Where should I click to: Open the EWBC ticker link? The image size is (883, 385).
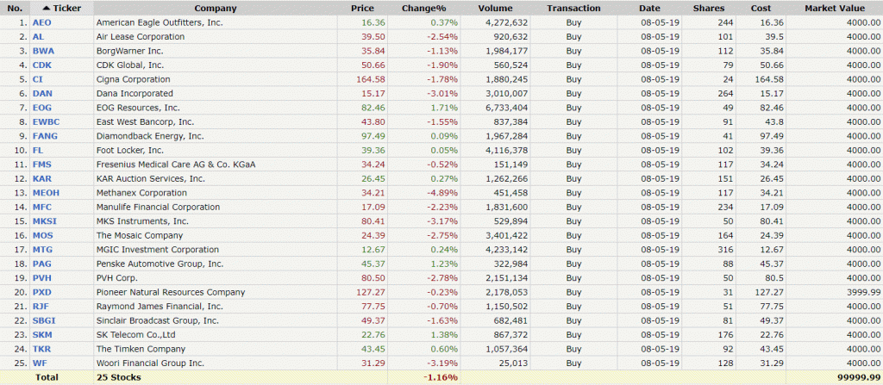(45, 121)
